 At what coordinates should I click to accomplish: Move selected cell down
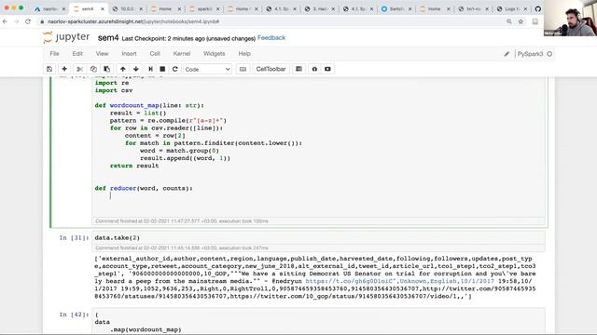pyautogui.click(x=136, y=69)
